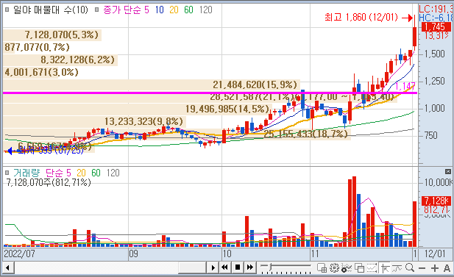The width and height of the screenshot is (454, 277).
Task: Click the 20-day moving average label in the price chart
Action: (x=174, y=10)
